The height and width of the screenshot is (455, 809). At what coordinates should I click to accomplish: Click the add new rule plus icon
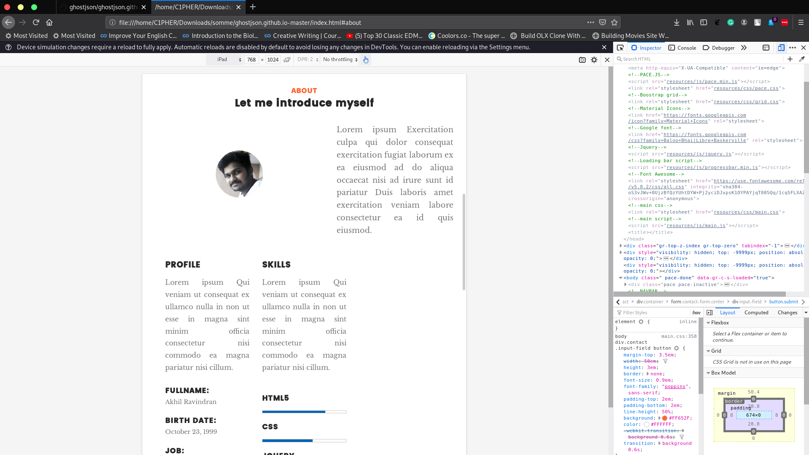click(790, 59)
